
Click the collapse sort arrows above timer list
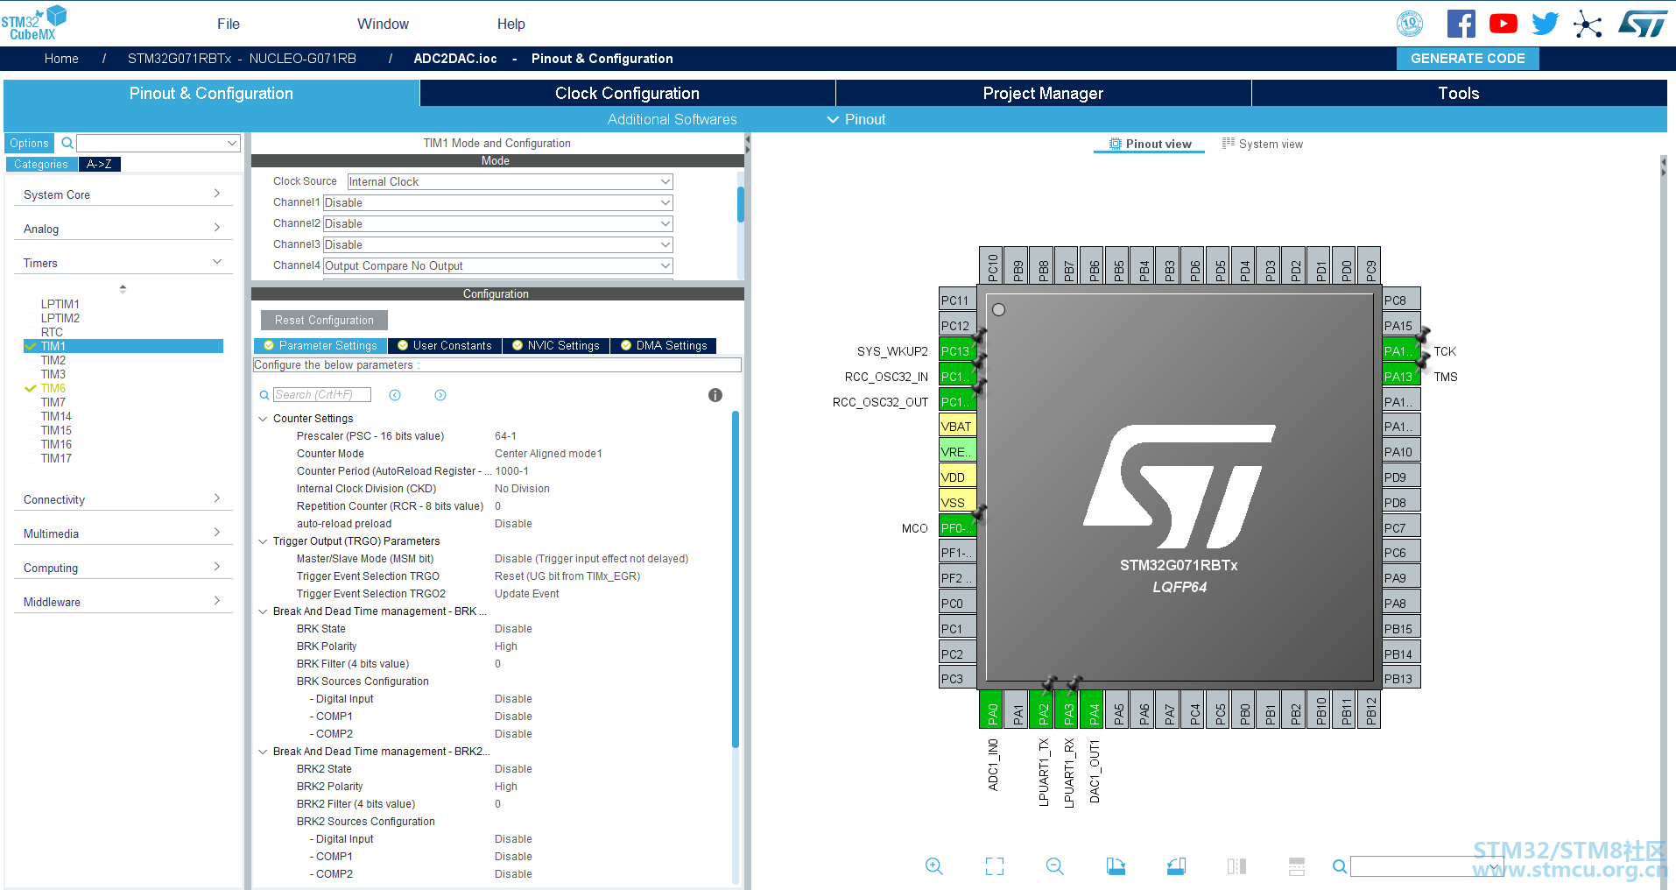[x=123, y=288]
